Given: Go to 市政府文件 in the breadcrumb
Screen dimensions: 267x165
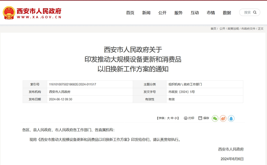Looking at the screenshot, I should click(x=248, y=29).
